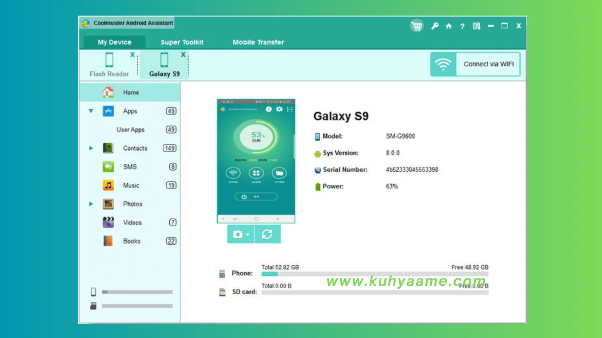Click the Power battery icon
This screenshot has height=338, width=602.
(x=317, y=187)
